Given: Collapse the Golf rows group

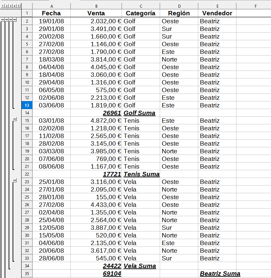Looking at the screenshot, I should (x=14, y=19).
